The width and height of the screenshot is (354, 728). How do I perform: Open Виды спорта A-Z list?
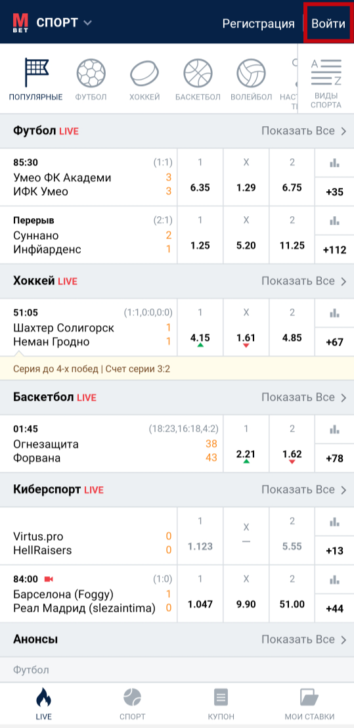(326, 83)
